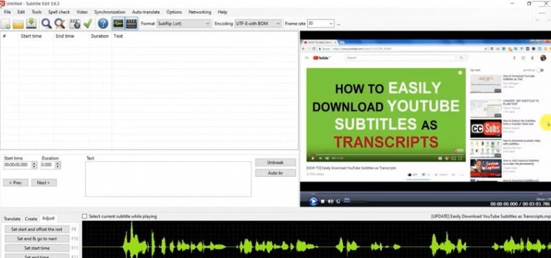The image size is (551, 258).
Task: Open the Edit menu
Action: 21,12
